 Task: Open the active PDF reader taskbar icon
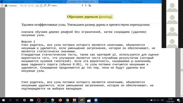pyautogui.click(x=82, y=100)
